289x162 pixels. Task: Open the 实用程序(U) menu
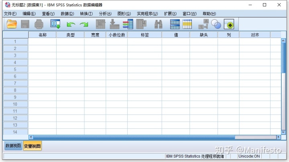coord(147,14)
